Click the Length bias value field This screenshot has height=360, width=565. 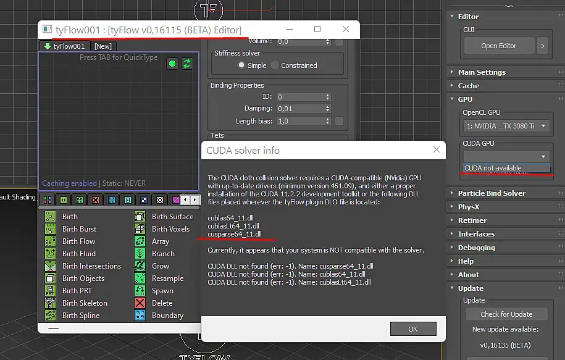(300, 121)
